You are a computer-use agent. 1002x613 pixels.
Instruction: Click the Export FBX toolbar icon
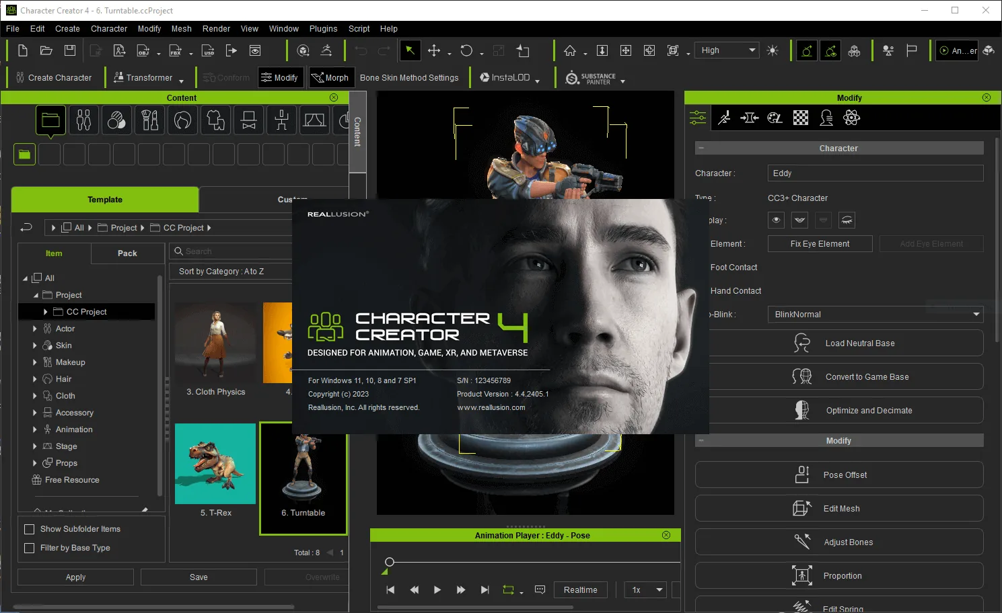pyautogui.click(x=176, y=50)
